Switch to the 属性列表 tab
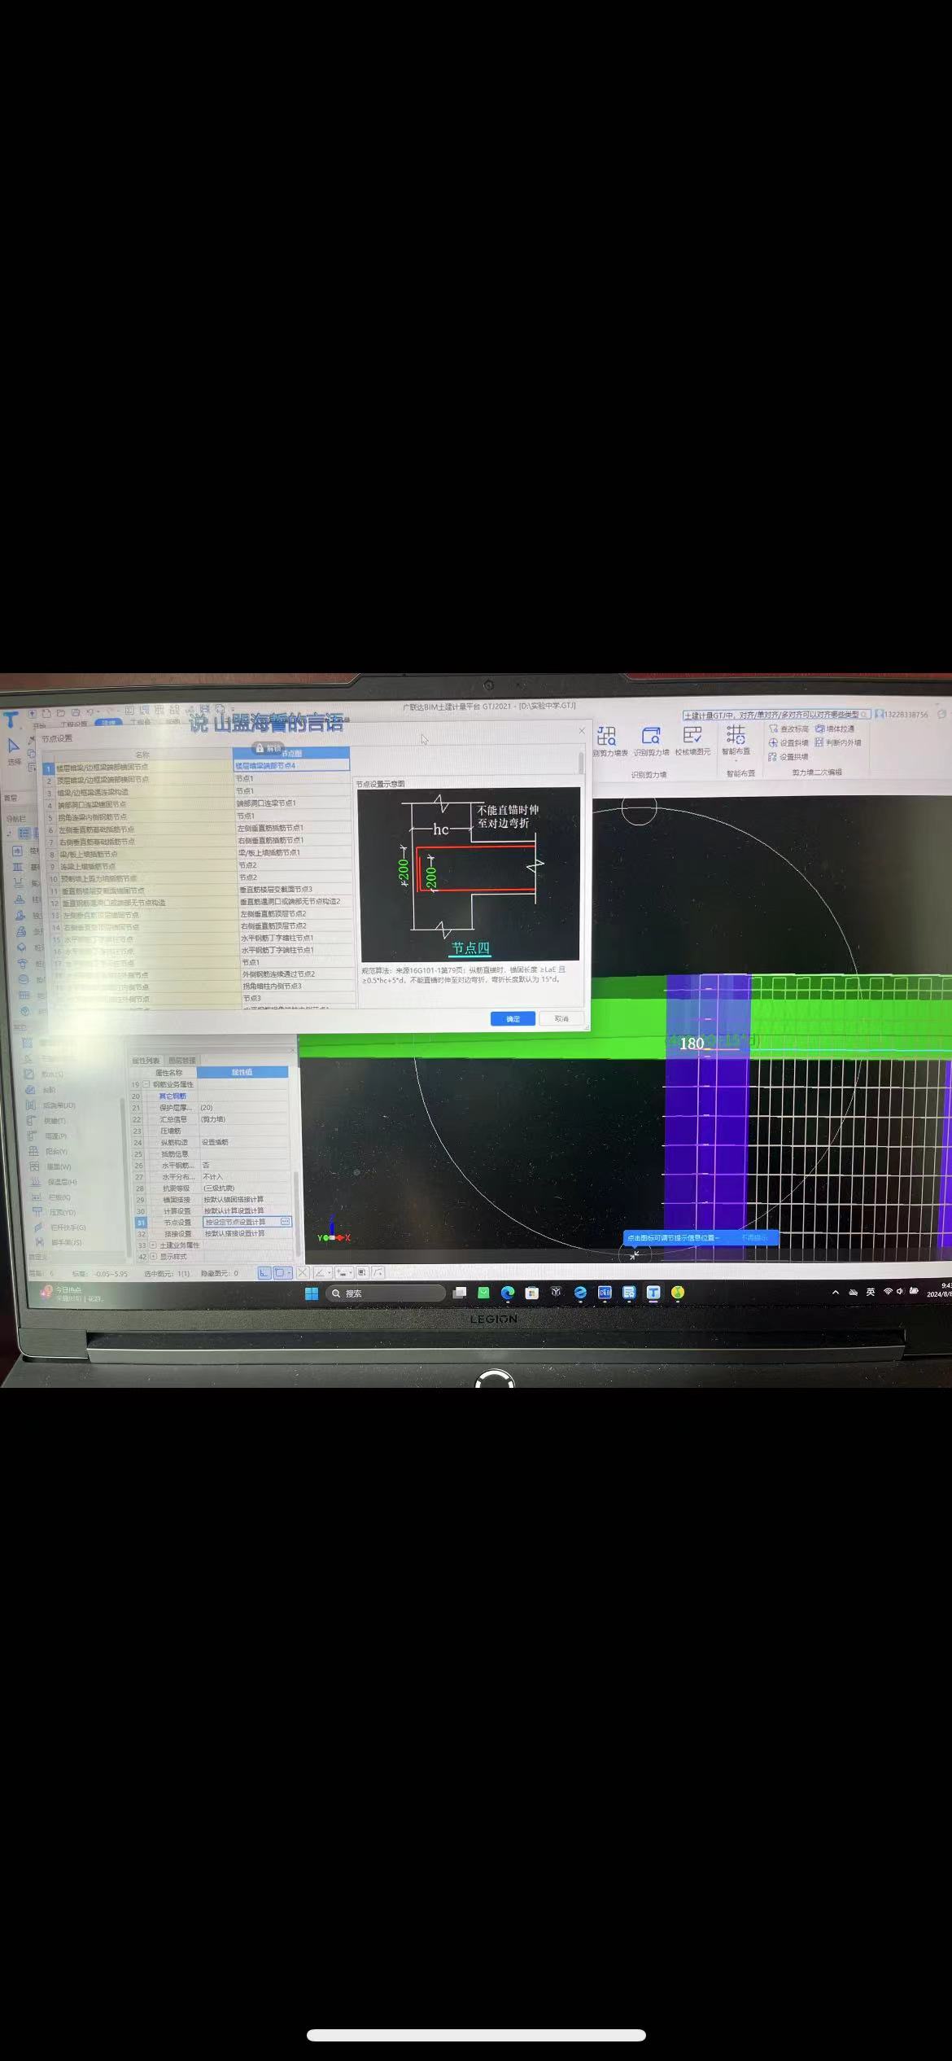The image size is (952, 2061). (x=146, y=1061)
